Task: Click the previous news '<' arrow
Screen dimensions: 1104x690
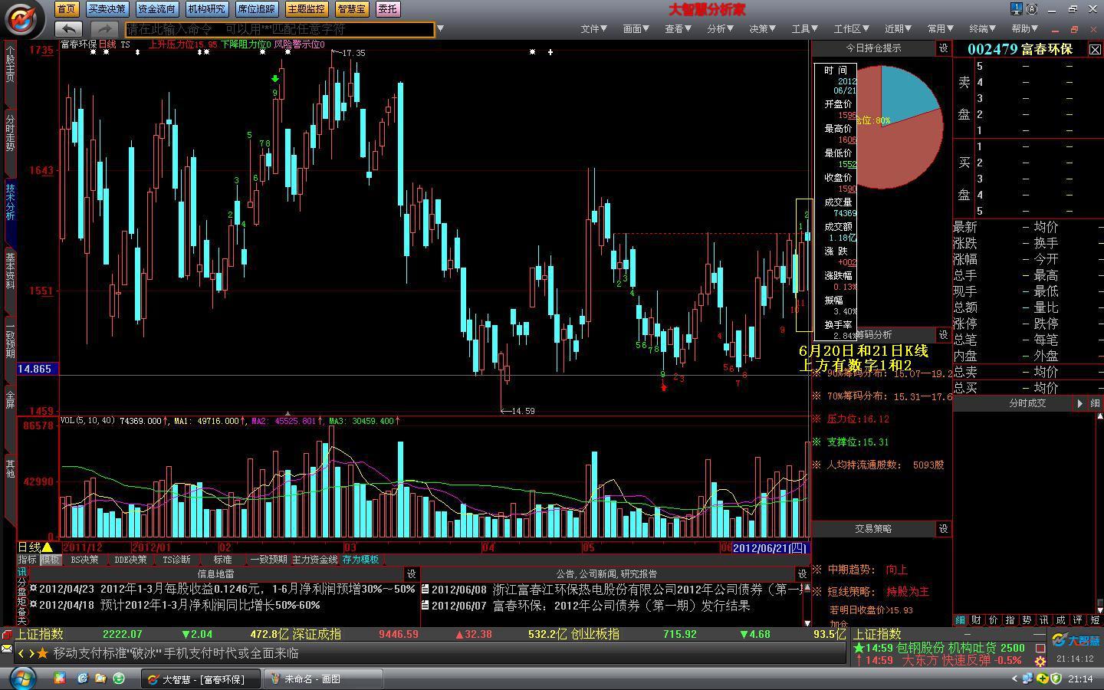Action: point(21,653)
